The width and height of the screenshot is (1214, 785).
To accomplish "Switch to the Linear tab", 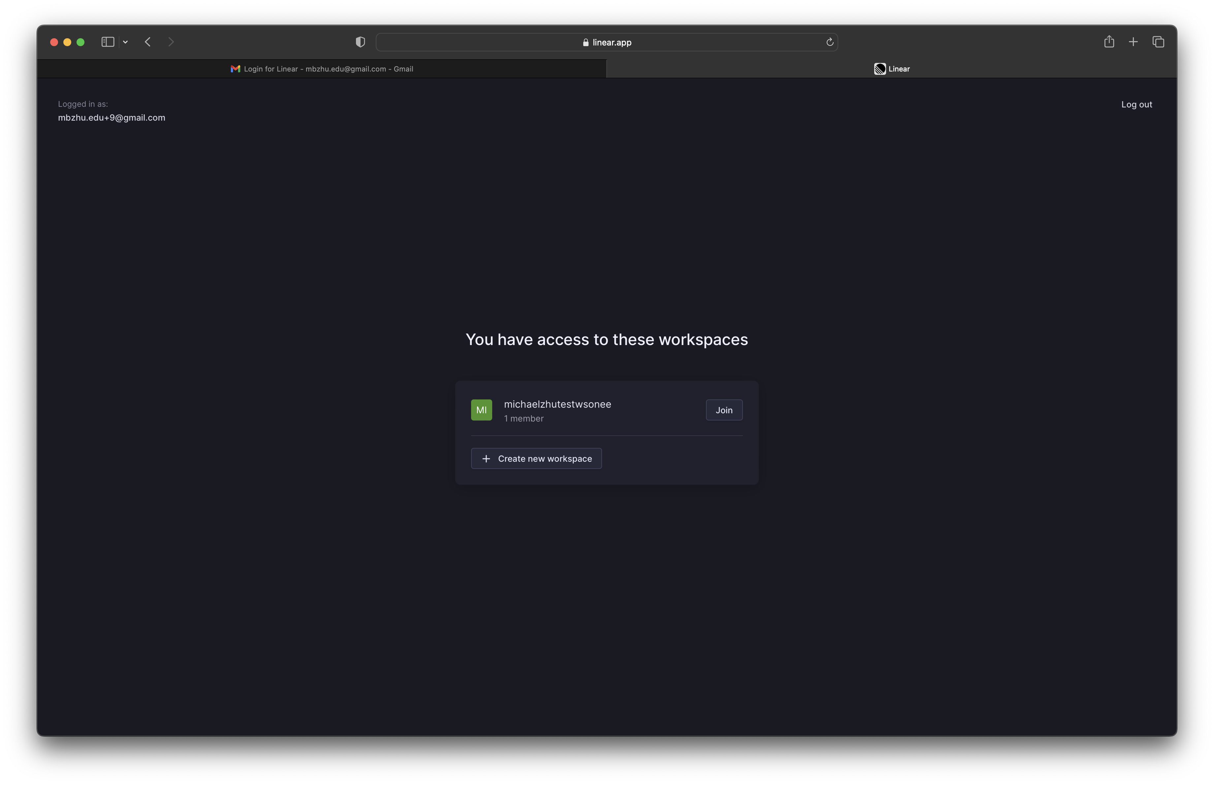I will pyautogui.click(x=893, y=69).
